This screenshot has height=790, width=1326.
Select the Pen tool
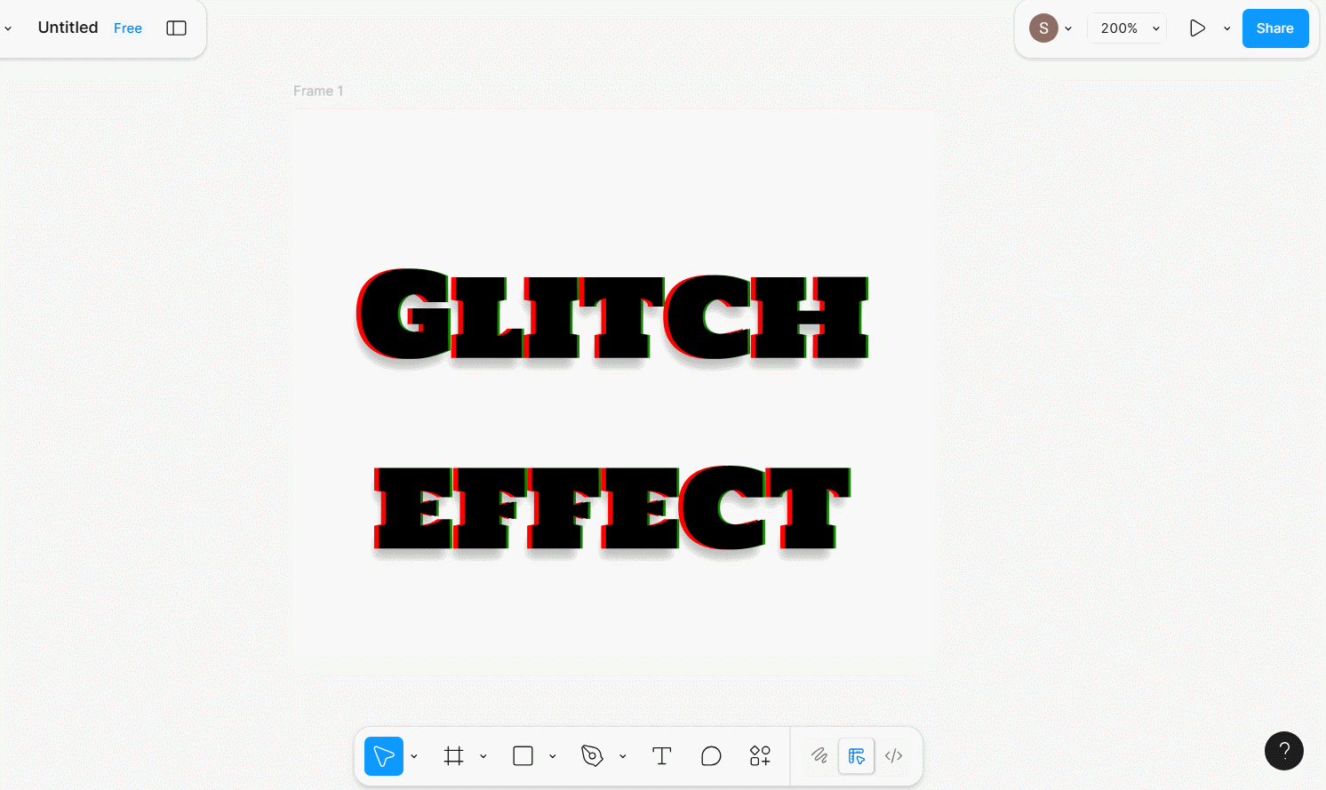592,756
